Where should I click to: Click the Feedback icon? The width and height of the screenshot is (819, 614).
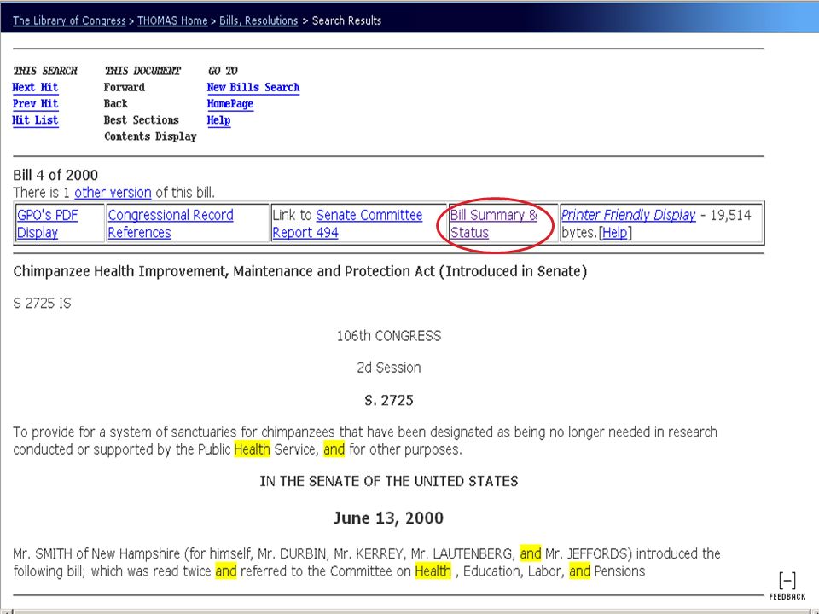coord(787,586)
